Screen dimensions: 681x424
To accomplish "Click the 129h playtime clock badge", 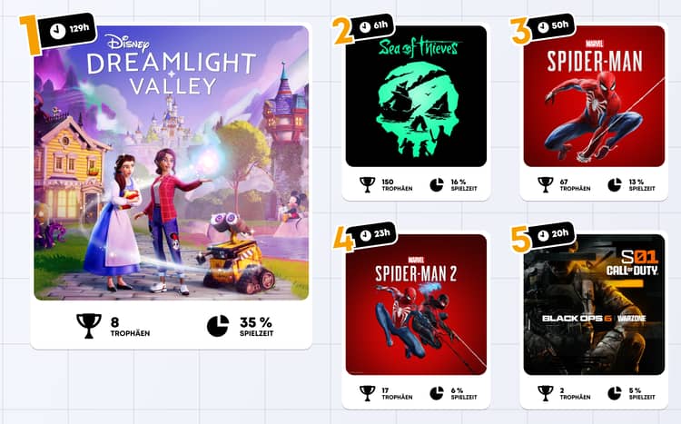I will (68, 30).
